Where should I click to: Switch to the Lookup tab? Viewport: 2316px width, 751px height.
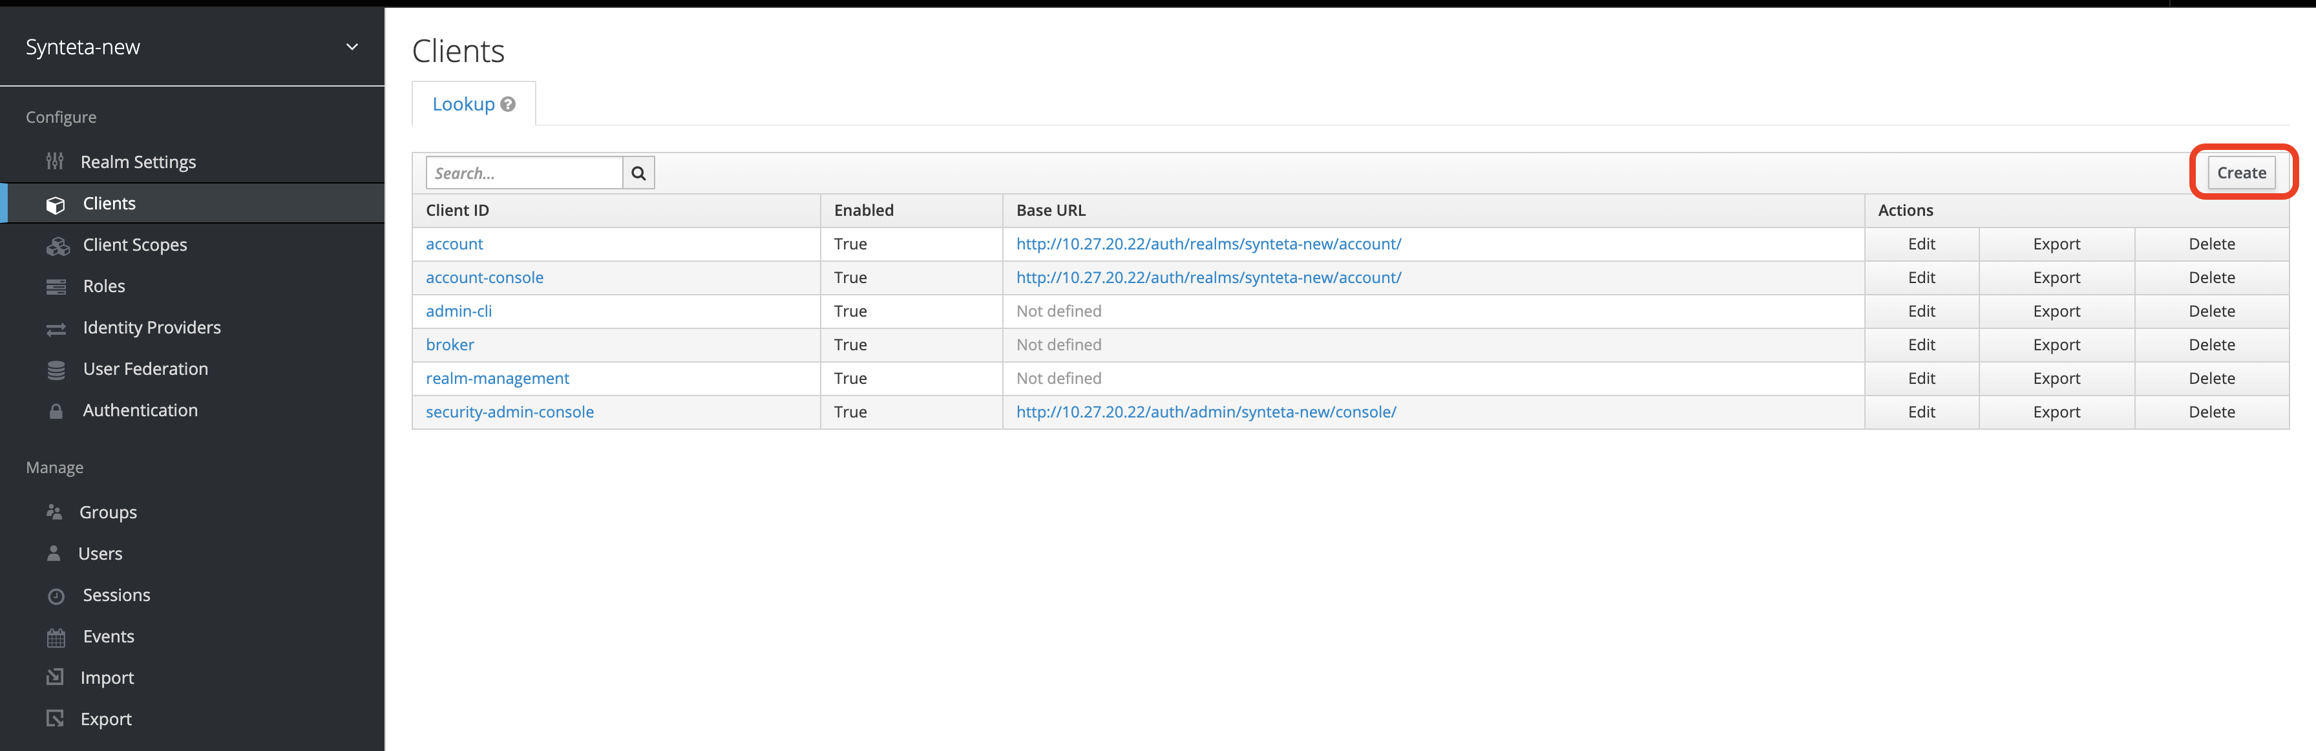[463, 104]
